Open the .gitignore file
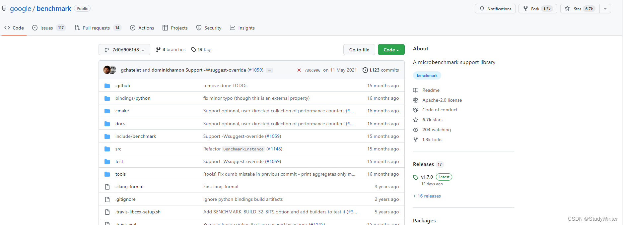This screenshot has width=623, height=225. [x=125, y=199]
